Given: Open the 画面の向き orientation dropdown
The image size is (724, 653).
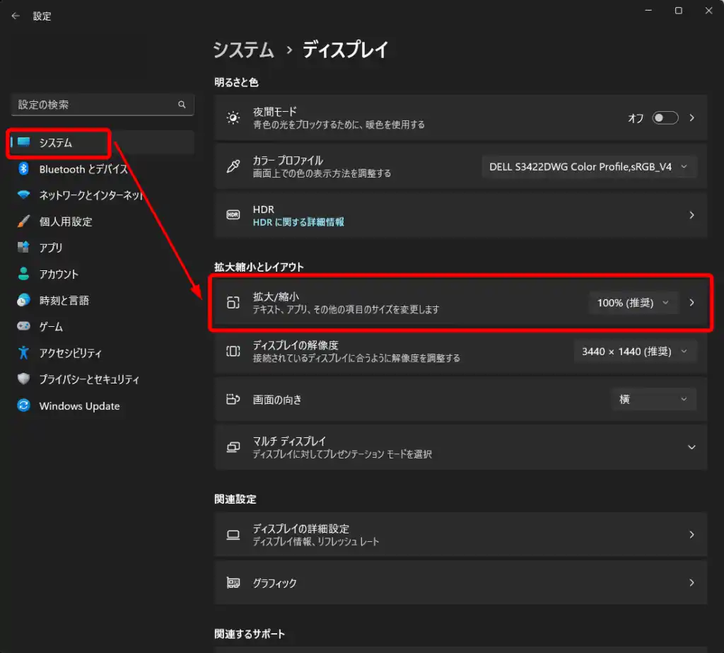Looking at the screenshot, I should pyautogui.click(x=653, y=400).
